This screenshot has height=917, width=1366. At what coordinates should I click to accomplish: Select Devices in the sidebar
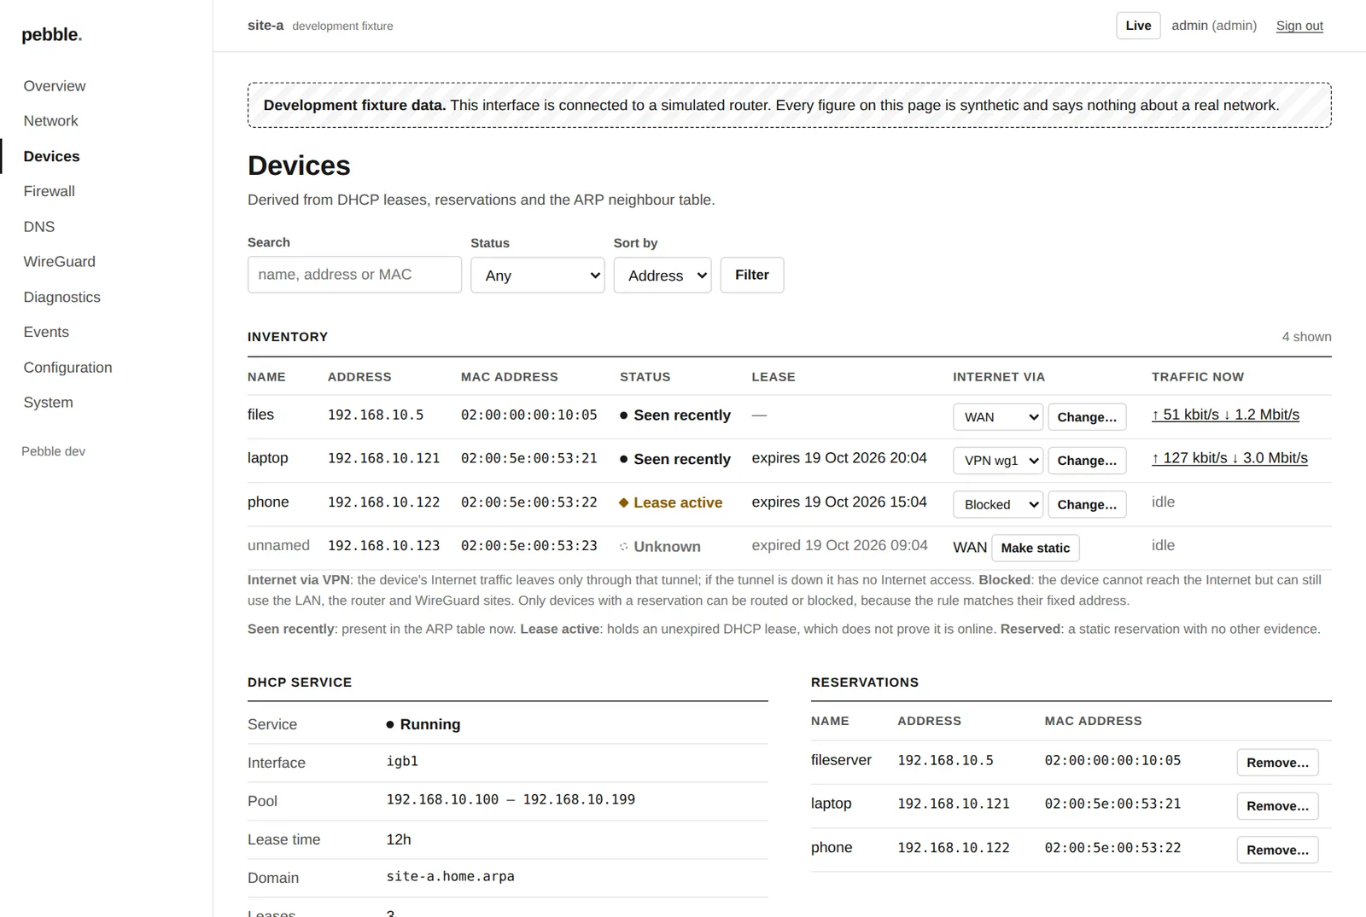pos(52,156)
